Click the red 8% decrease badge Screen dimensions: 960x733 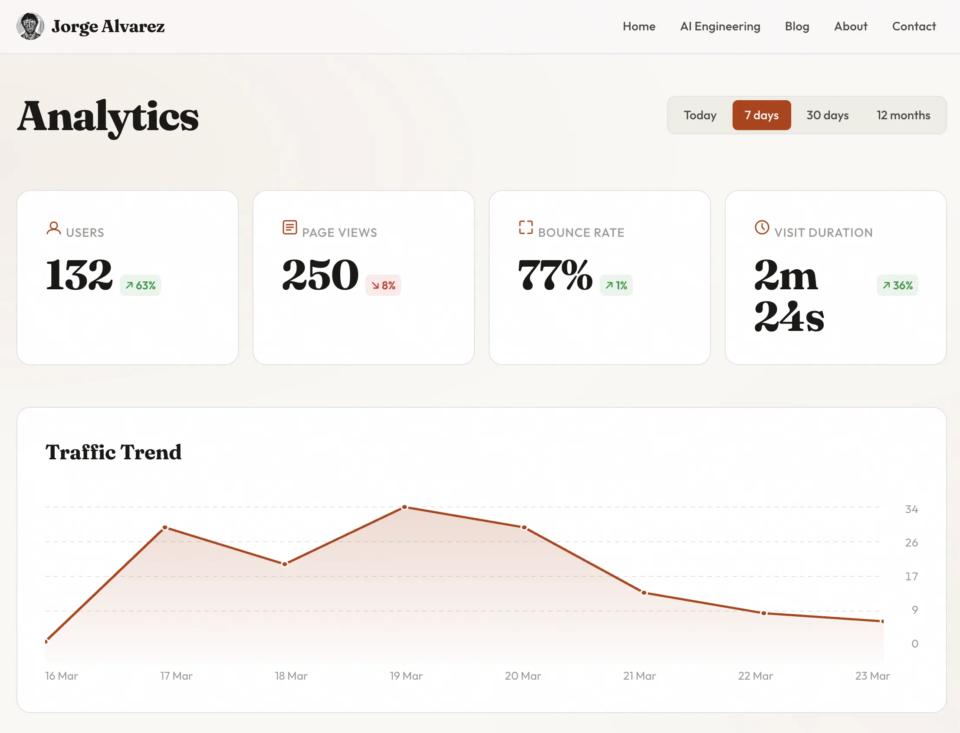tap(383, 285)
